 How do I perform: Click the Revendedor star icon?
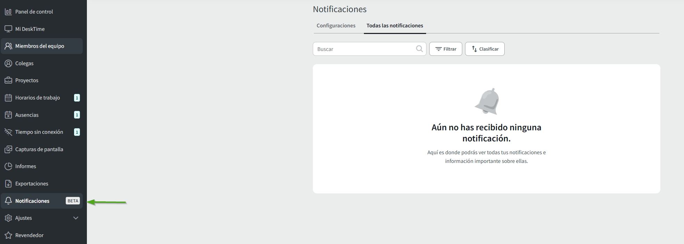click(x=8, y=235)
